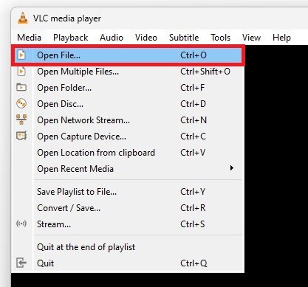The width and height of the screenshot is (308, 287).
Task: Click the Open Network Stream icon
Action: click(21, 120)
